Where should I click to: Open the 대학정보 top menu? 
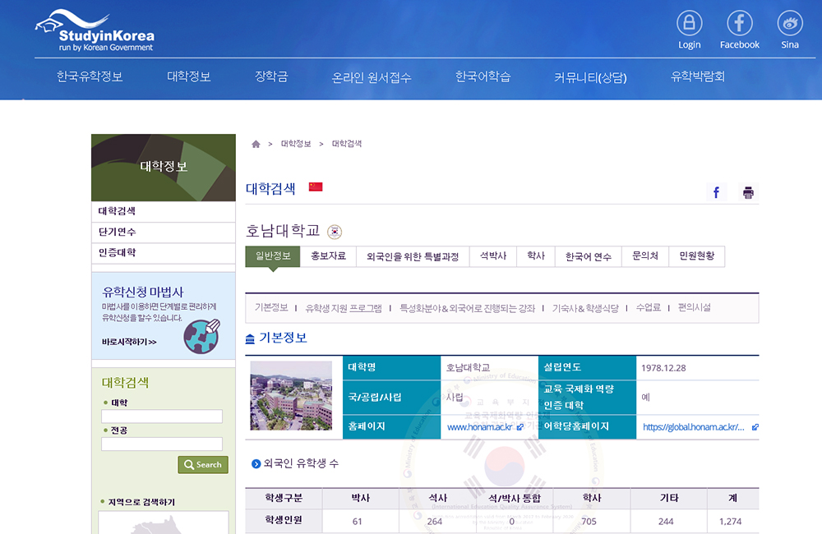pyautogui.click(x=189, y=76)
